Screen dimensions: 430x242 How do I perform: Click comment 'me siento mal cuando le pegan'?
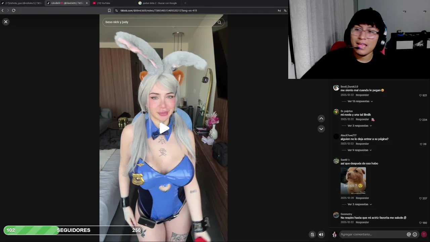tap(362, 90)
